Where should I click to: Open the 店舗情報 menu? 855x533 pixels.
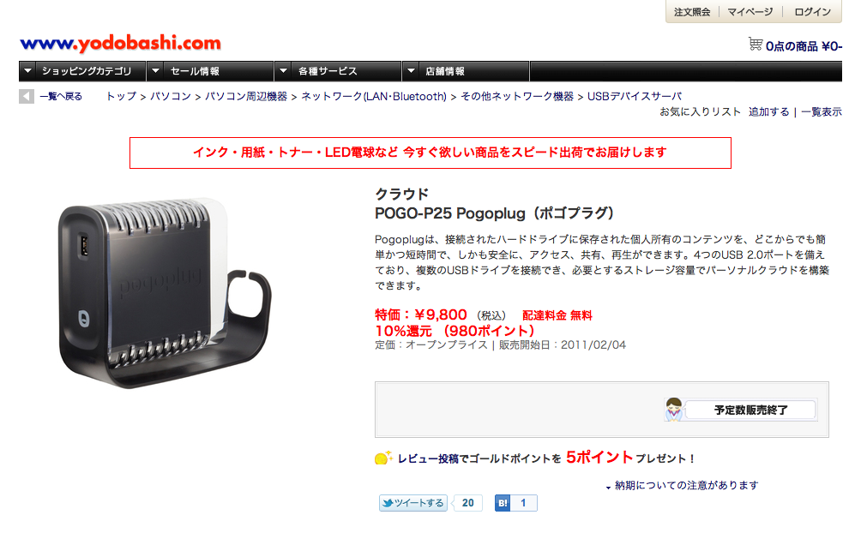pos(465,71)
